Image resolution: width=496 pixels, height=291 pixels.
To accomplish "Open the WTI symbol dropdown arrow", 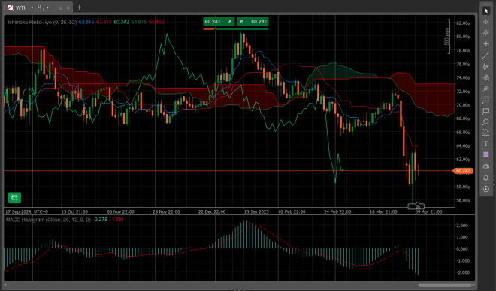I will tap(32, 7).
